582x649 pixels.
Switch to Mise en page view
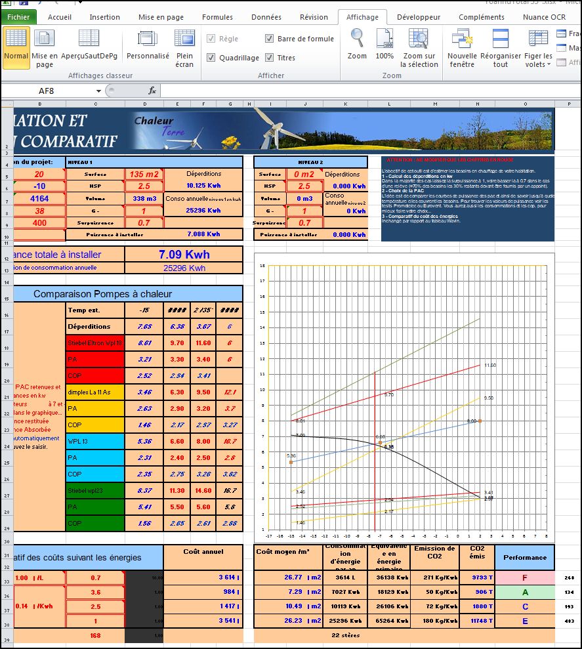point(45,48)
